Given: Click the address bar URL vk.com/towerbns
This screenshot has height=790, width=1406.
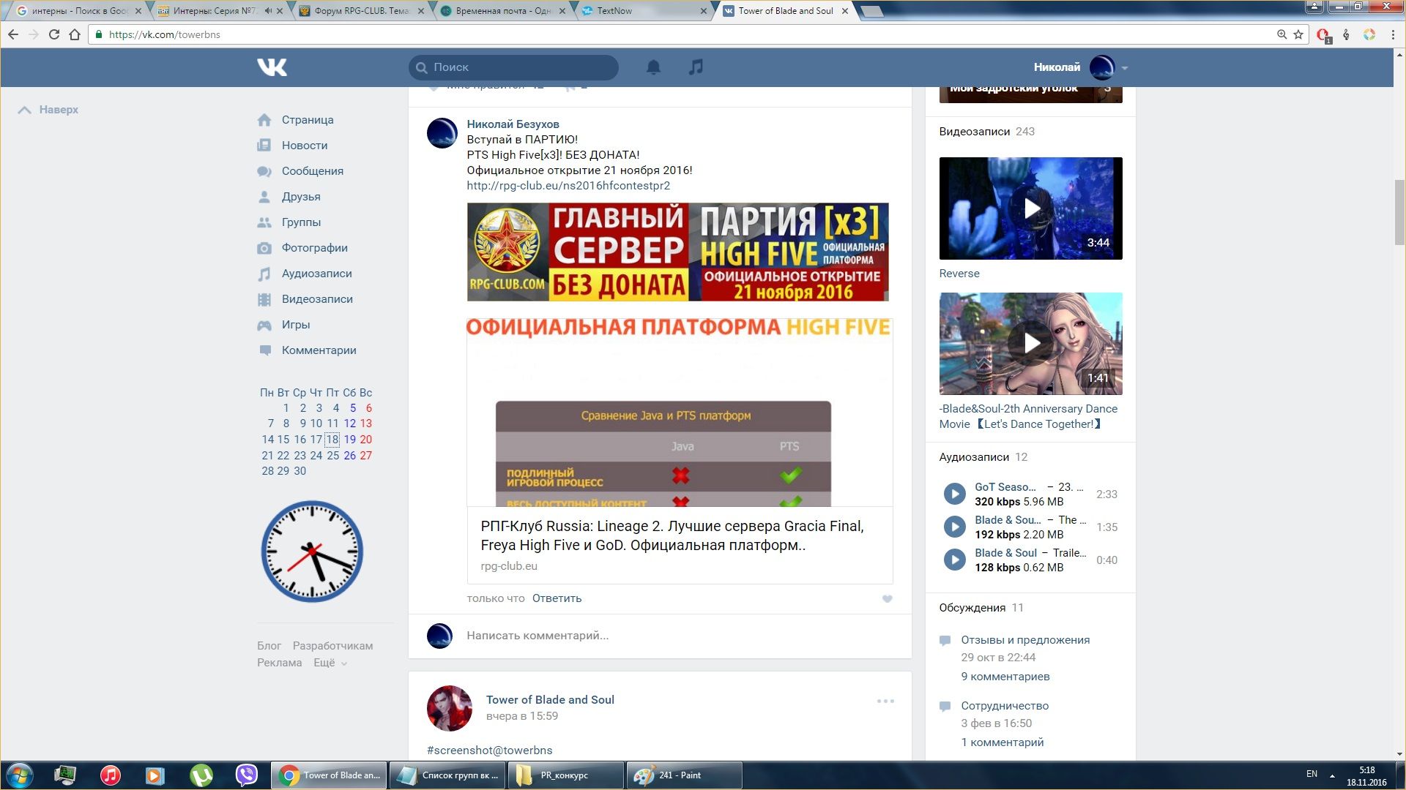Looking at the screenshot, I should 164,34.
